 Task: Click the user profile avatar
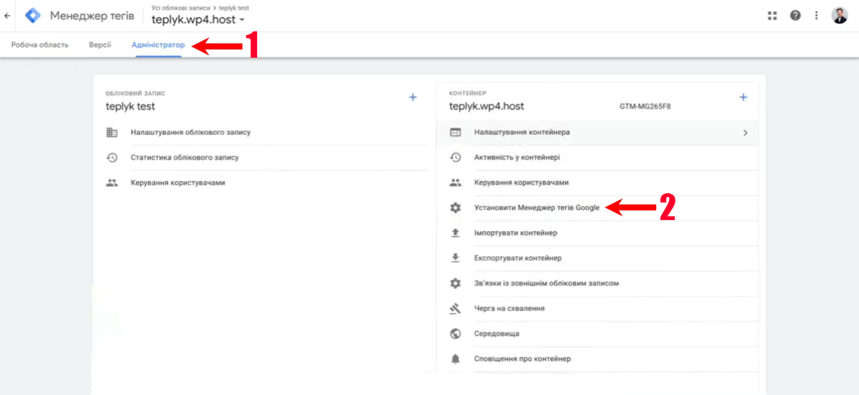point(840,16)
